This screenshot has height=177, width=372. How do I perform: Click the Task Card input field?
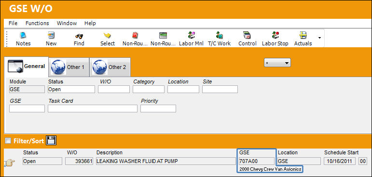click(x=93, y=109)
